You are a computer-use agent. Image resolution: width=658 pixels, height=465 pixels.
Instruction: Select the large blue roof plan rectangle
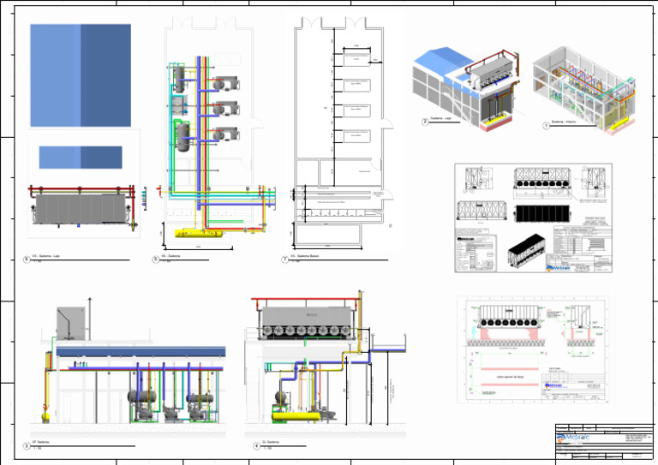coord(81,75)
